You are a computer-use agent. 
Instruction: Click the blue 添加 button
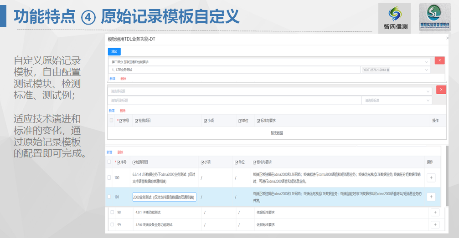click(x=114, y=51)
